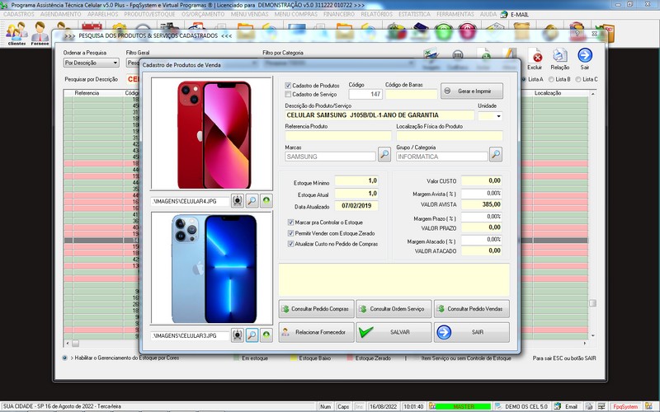Capture webcam photo for CELULAR4.JPG image
The image size is (660, 412).
click(x=238, y=201)
